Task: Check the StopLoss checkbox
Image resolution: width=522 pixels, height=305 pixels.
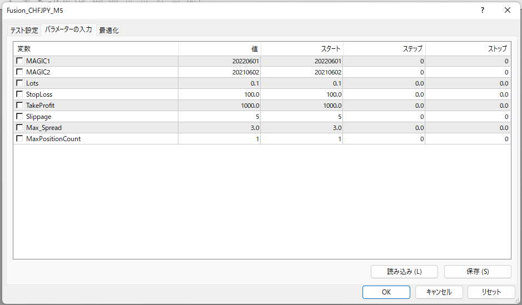Action: (19, 94)
